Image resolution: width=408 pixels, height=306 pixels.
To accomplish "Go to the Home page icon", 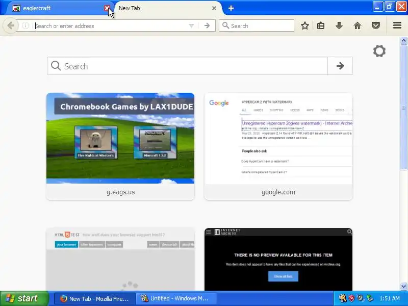I will click(358, 25).
